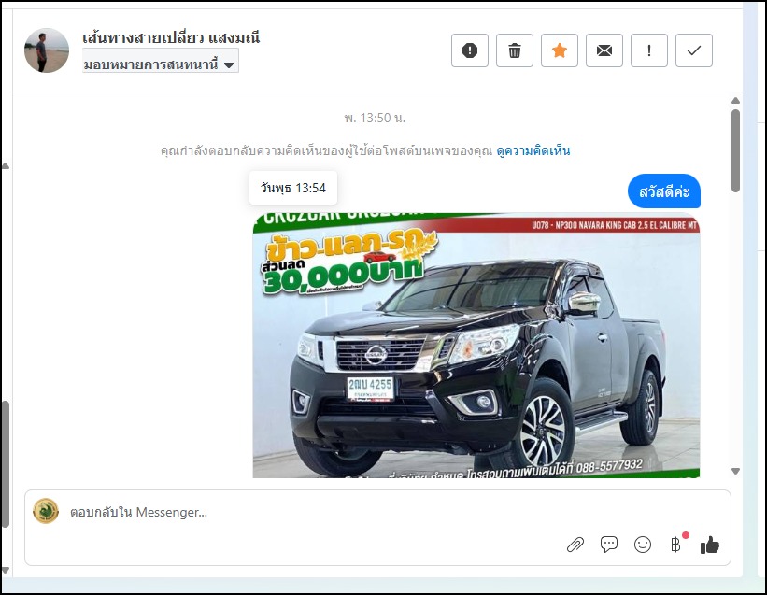The height and width of the screenshot is (595, 767).
Task: Click the conversation scrollbar thumb
Action: (735, 150)
